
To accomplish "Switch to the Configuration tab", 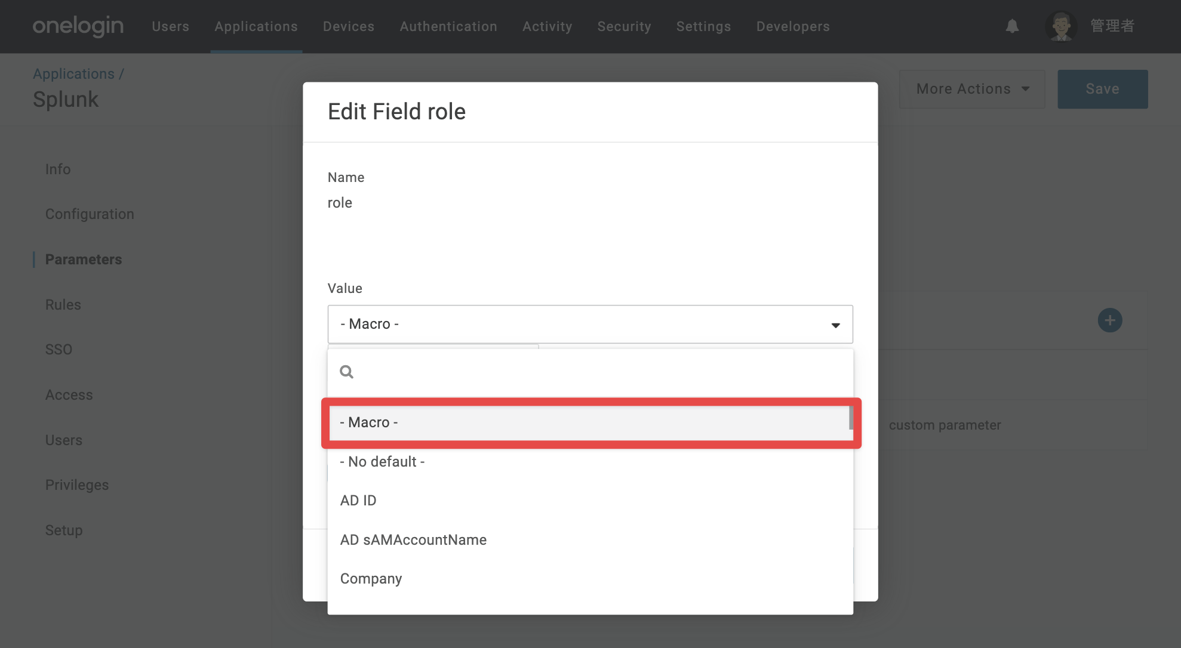I will [90, 214].
